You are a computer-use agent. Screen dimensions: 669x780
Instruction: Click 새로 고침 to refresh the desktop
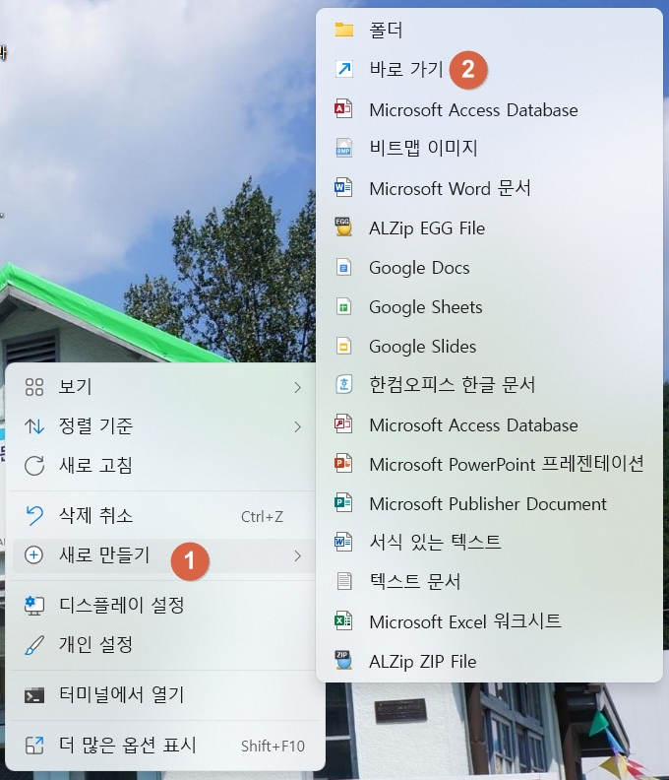point(164,466)
